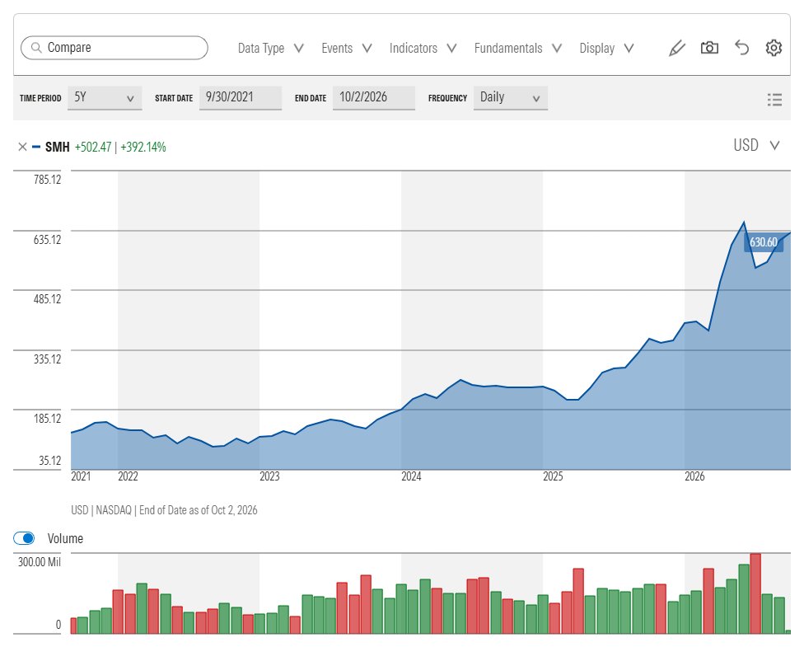Click the Start Date field 9/30/2021
804x647 pixels.
point(241,97)
